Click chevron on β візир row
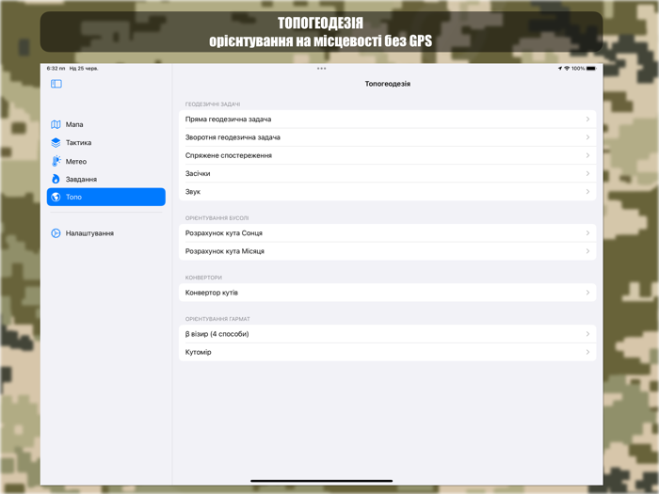This screenshot has width=659, height=494. [x=587, y=334]
